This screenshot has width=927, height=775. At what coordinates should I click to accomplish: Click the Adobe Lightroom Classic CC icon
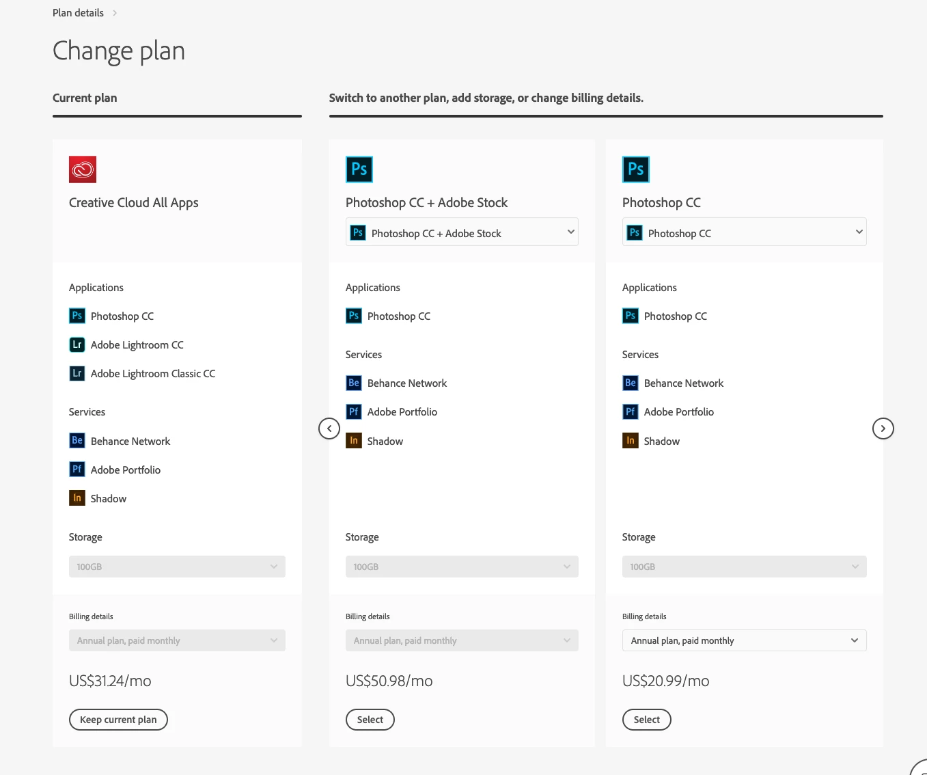(x=77, y=373)
